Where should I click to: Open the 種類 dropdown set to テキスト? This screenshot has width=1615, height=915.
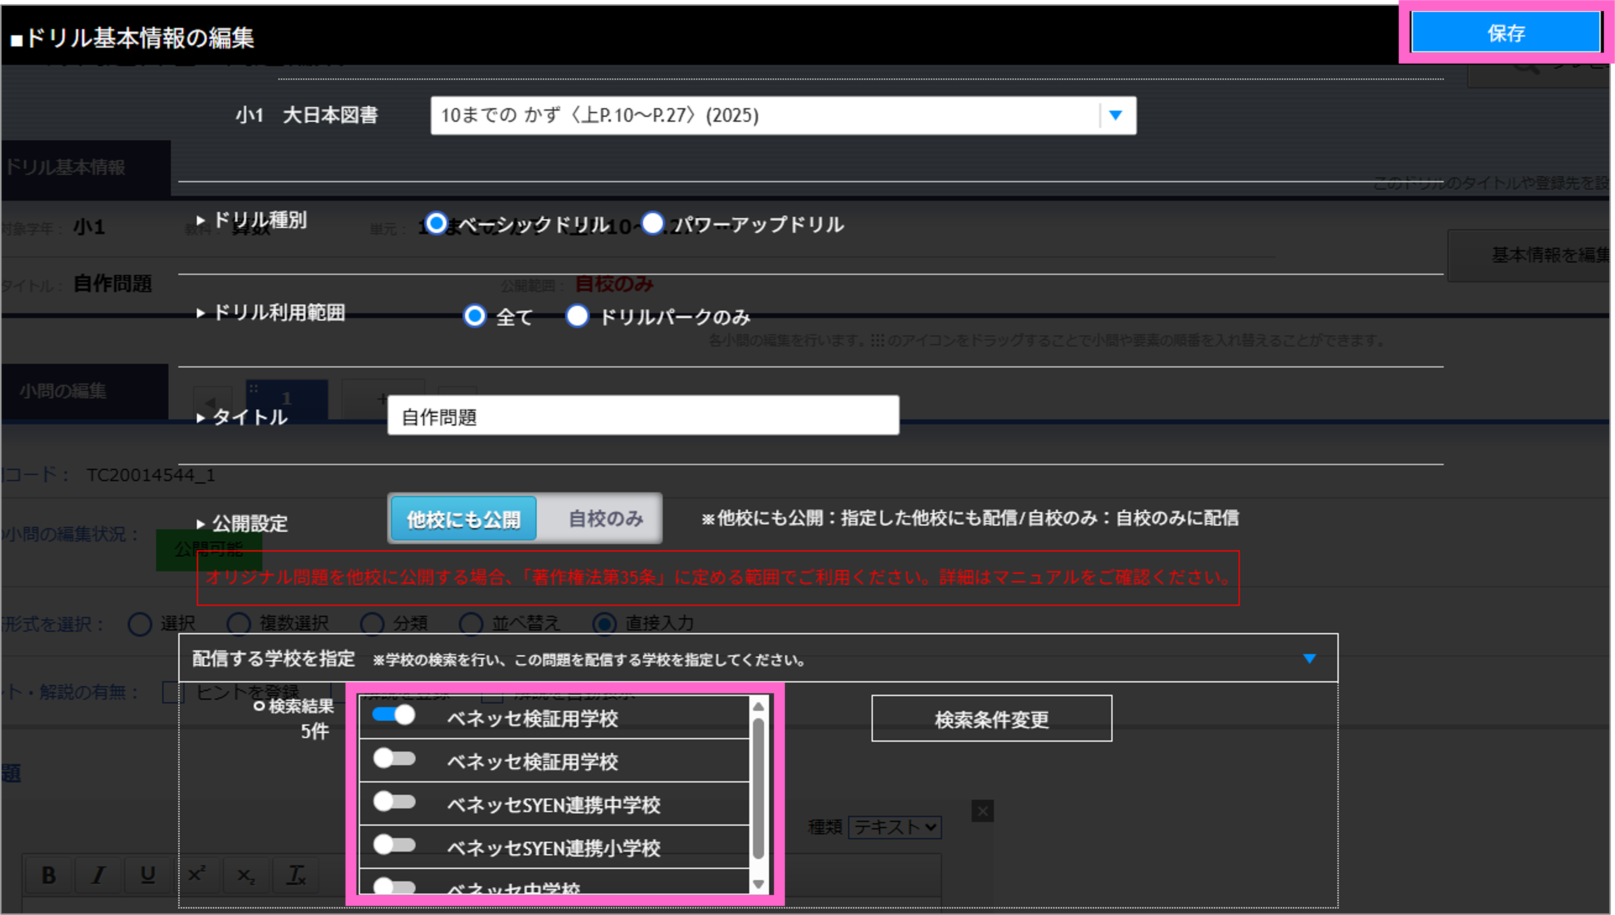click(x=895, y=828)
